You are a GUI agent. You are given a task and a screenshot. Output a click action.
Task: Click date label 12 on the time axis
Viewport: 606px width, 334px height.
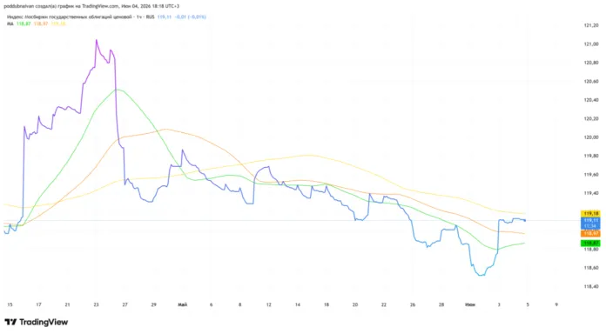tap(268, 304)
